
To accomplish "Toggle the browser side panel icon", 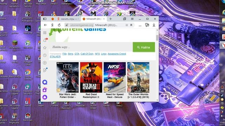I will [x=45, y=19].
